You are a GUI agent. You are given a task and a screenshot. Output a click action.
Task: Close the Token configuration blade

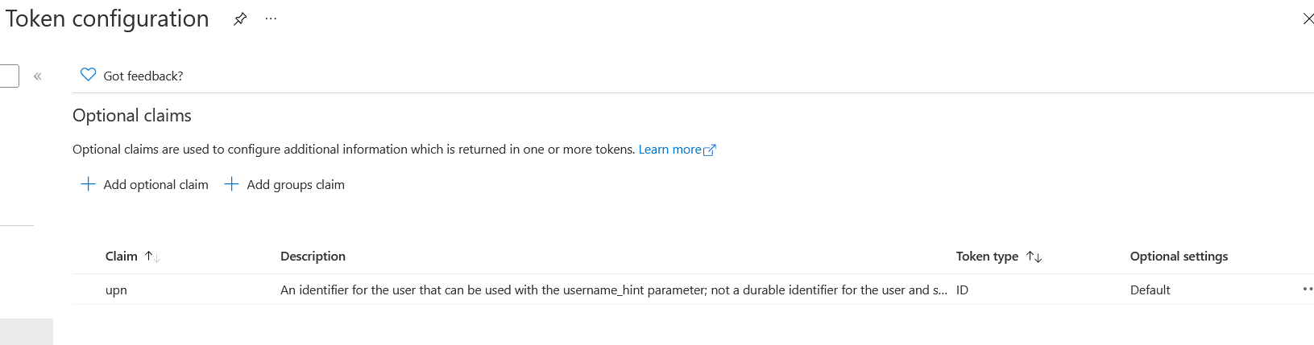pyautogui.click(x=1308, y=19)
